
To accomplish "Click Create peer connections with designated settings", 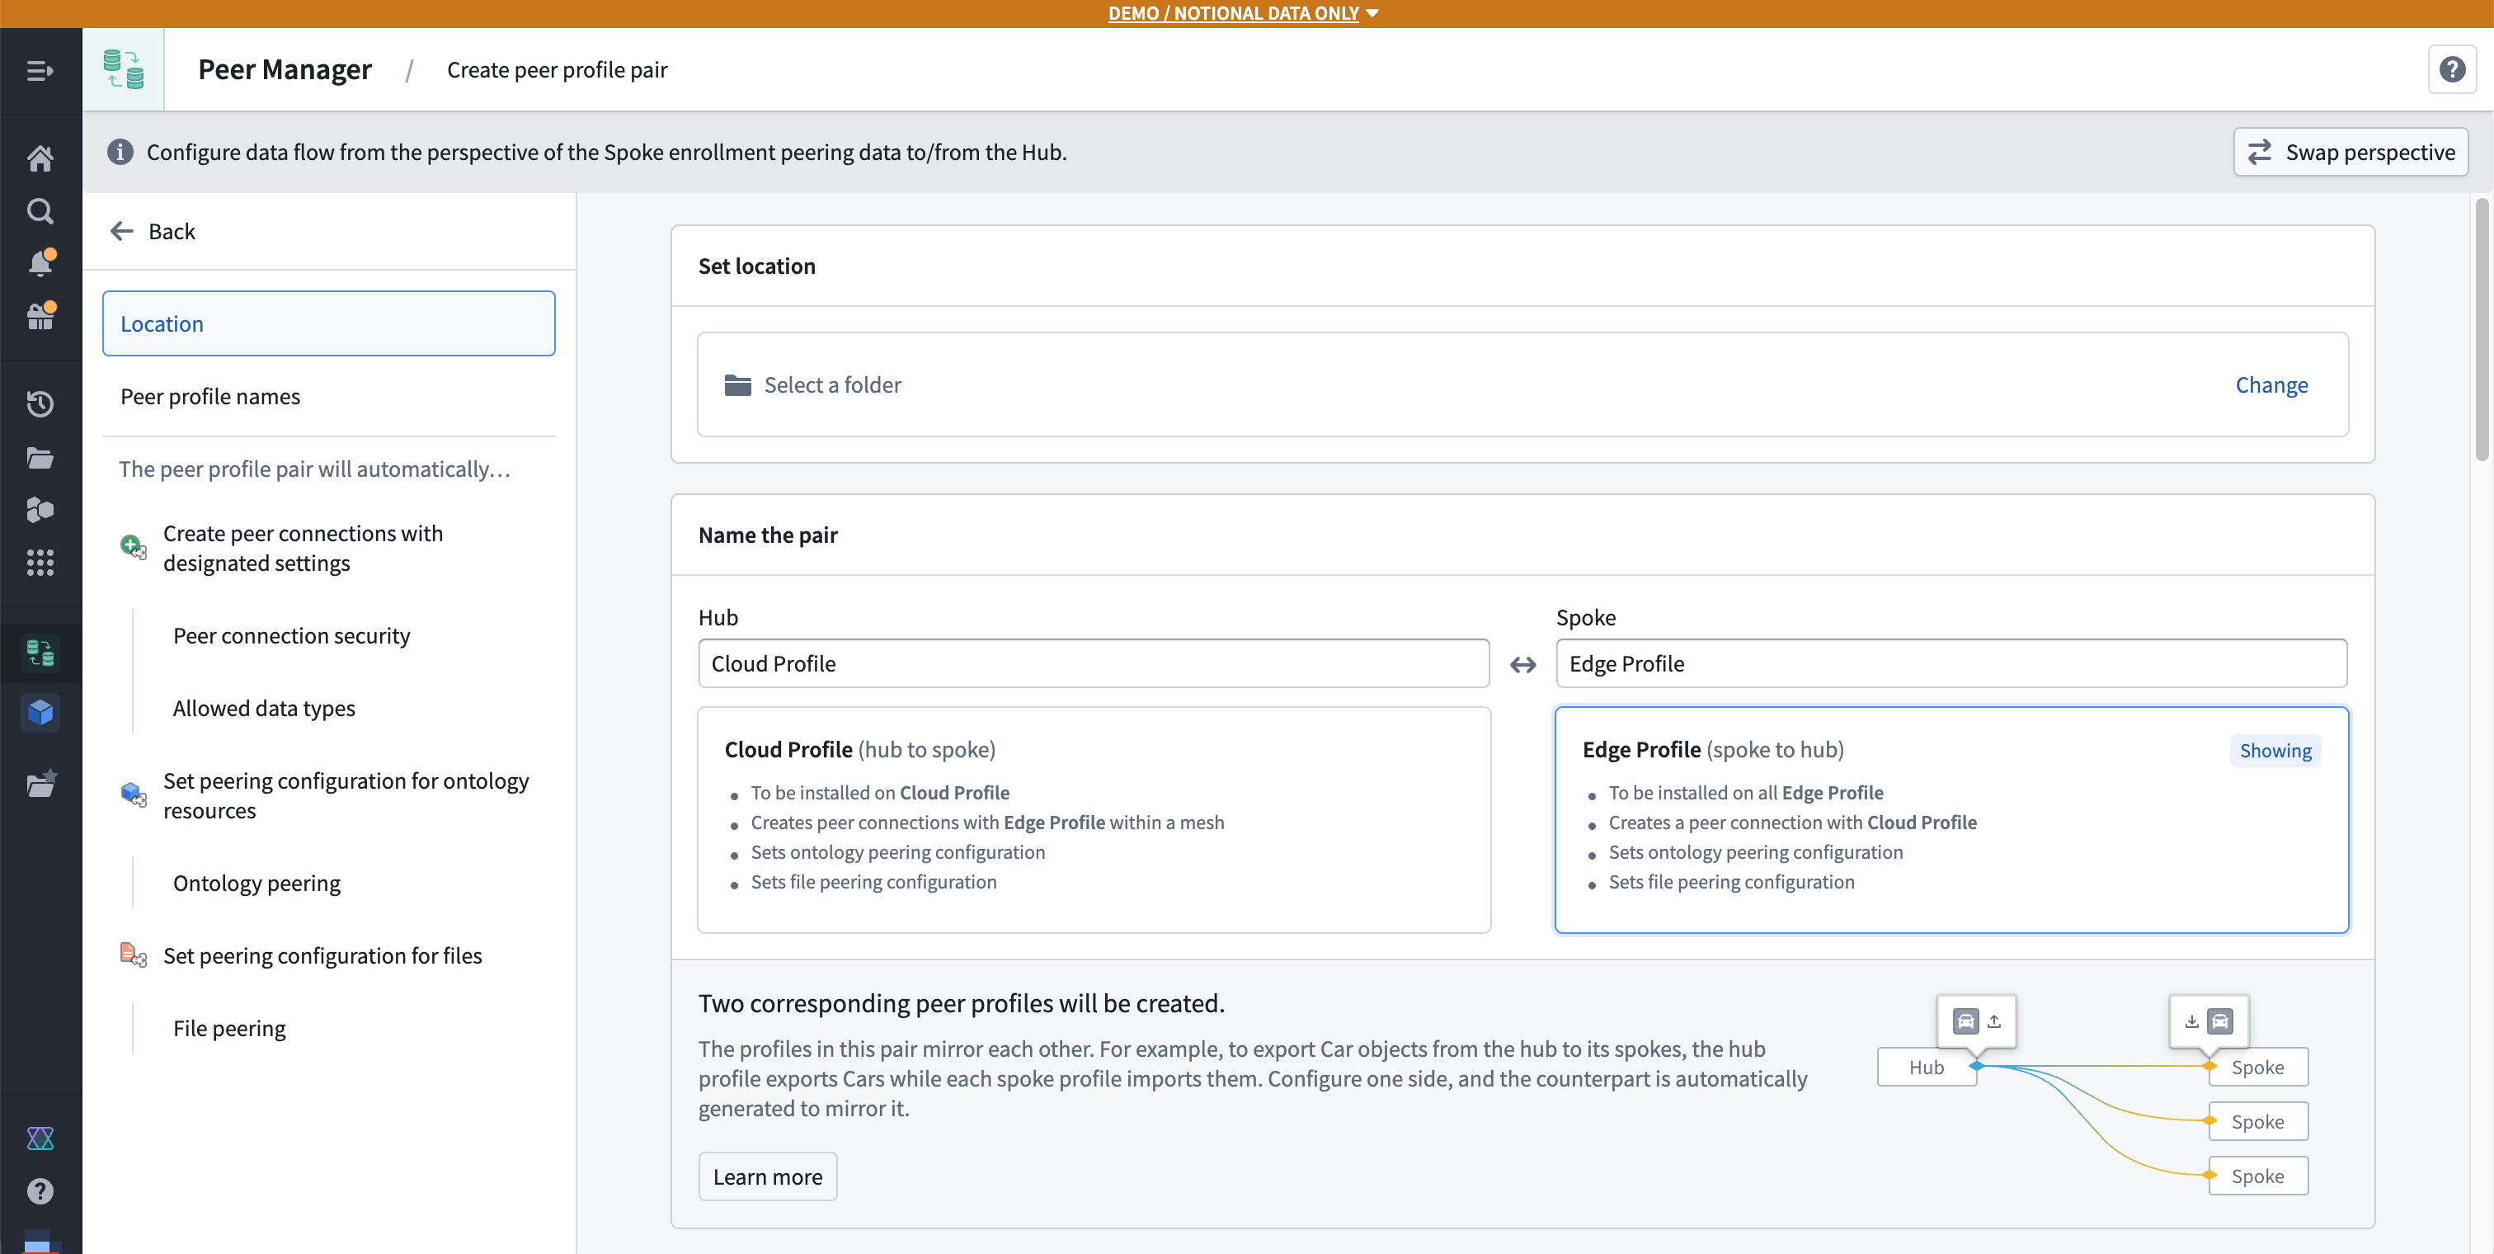I will click(303, 549).
